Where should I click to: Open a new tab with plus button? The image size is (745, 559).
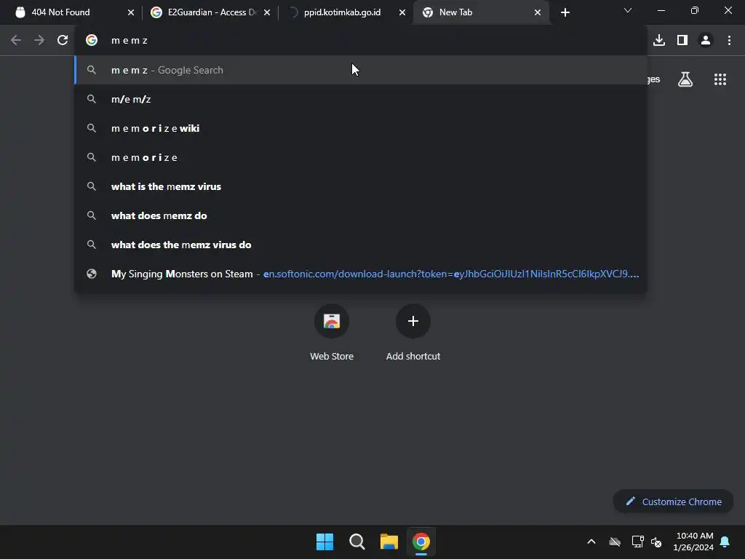click(565, 12)
